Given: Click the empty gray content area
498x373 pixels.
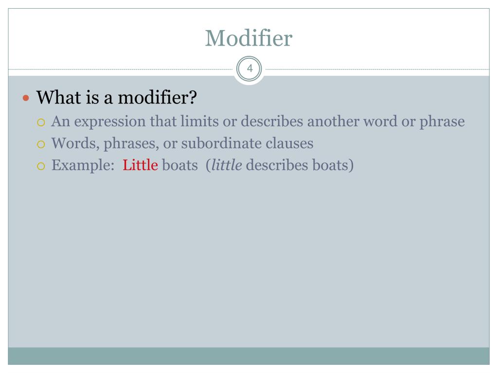Looking at the screenshot, I should (x=249, y=260).
